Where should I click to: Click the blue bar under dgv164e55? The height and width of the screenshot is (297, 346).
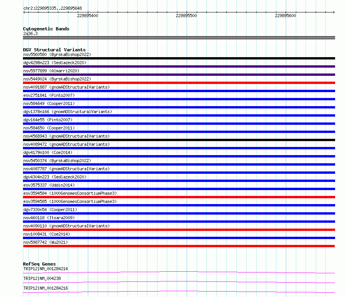[179, 124]
